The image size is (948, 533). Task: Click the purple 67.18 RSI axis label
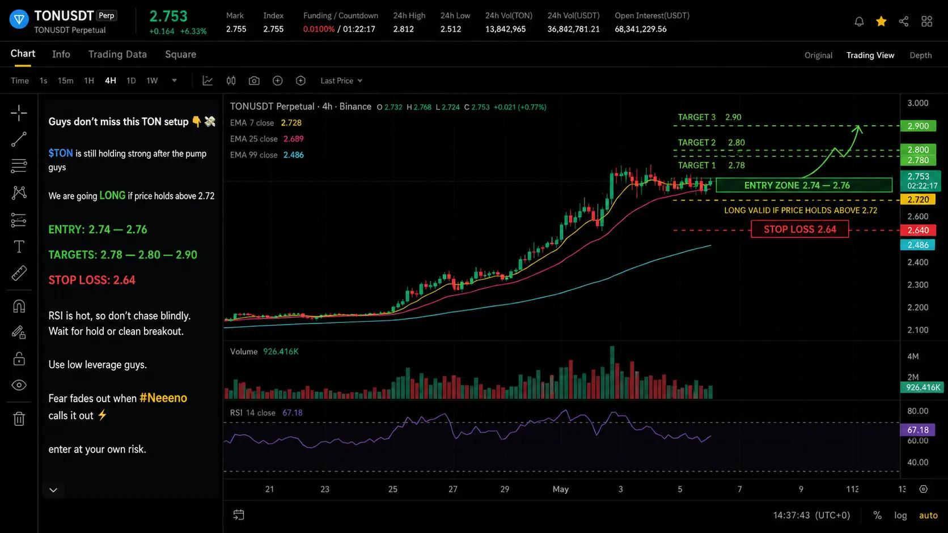click(x=918, y=430)
